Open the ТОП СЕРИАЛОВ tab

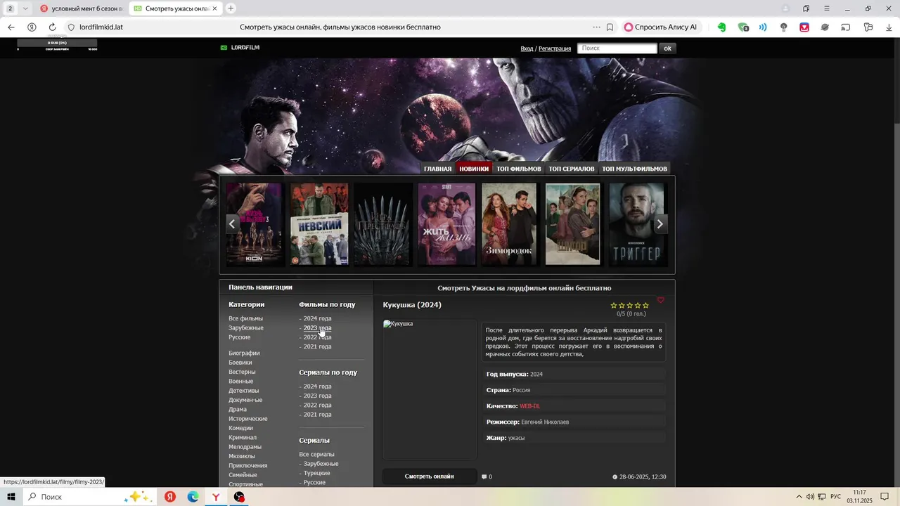(x=572, y=169)
